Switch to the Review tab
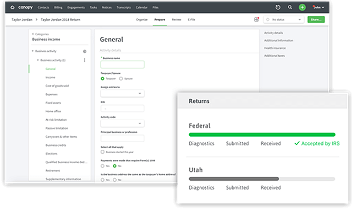This screenshot has height=210, width=352. 177,20
